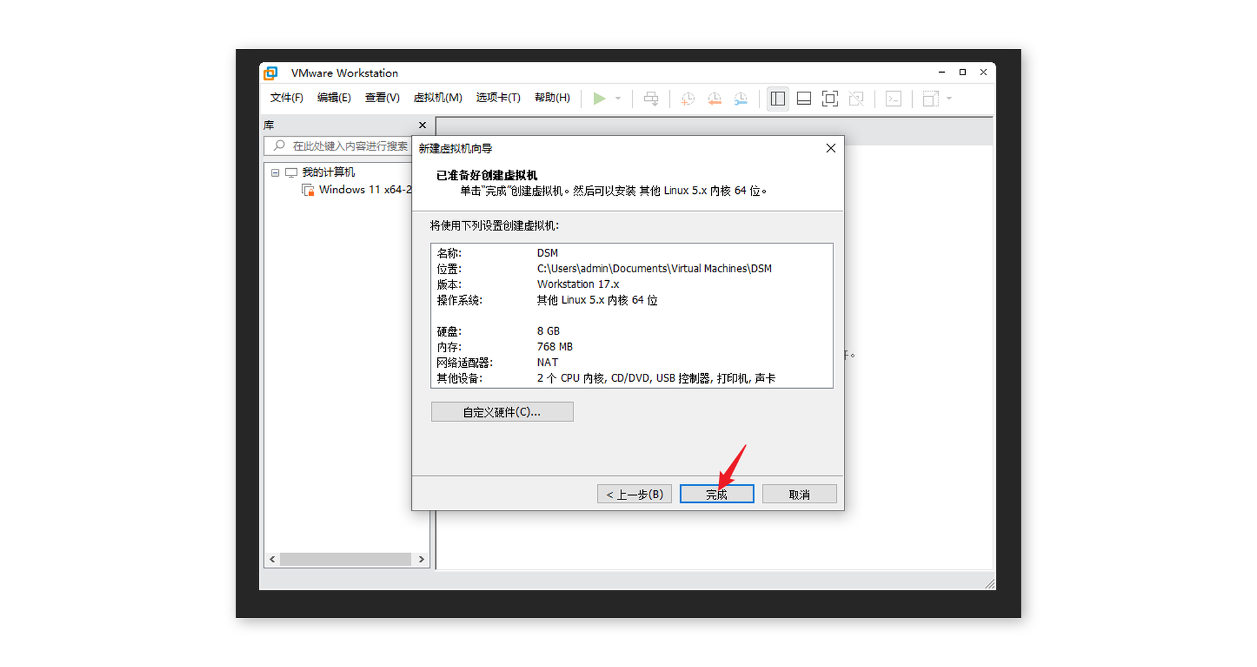
Task: Click the Windows 11 VM icon
Action: coord(308,190)
